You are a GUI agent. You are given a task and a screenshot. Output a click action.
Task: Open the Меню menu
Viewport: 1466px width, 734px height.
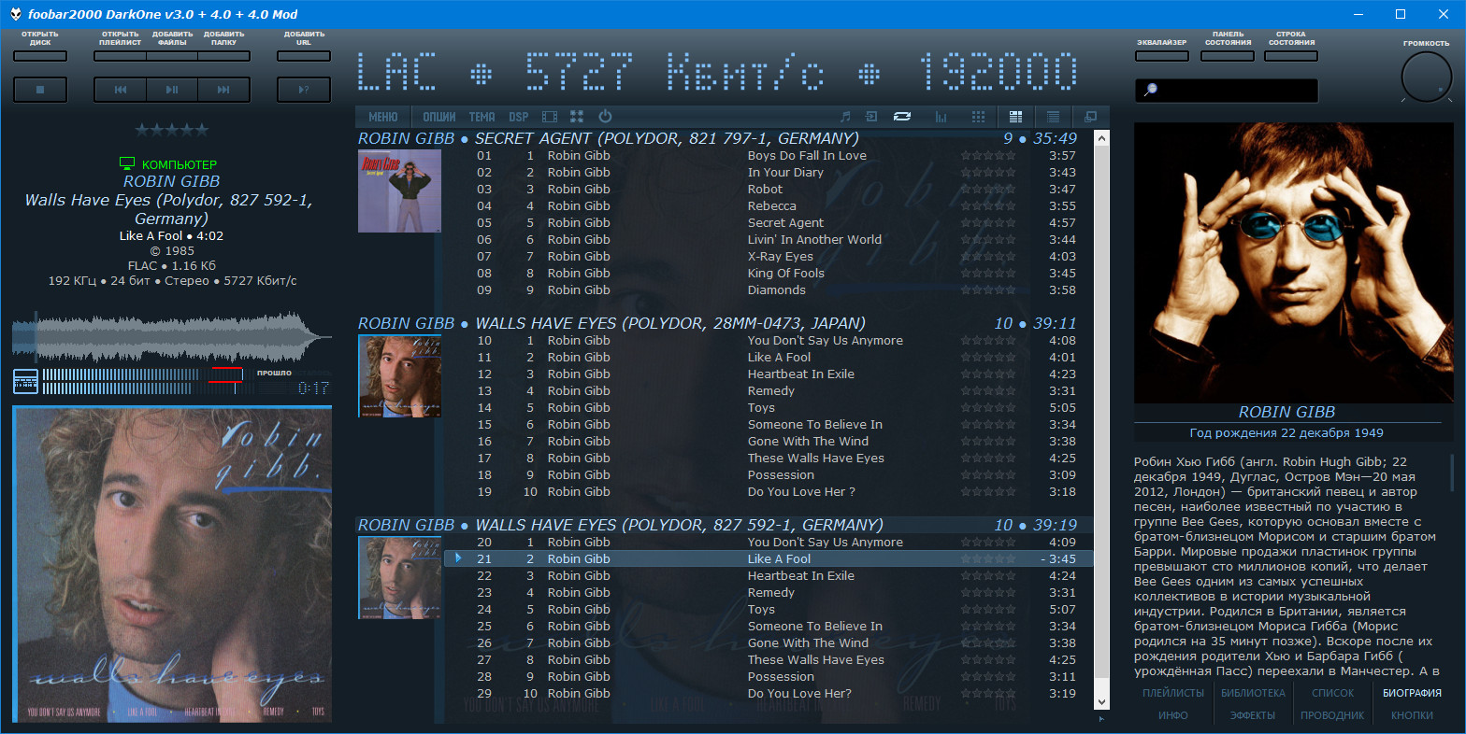pos(383,117)
